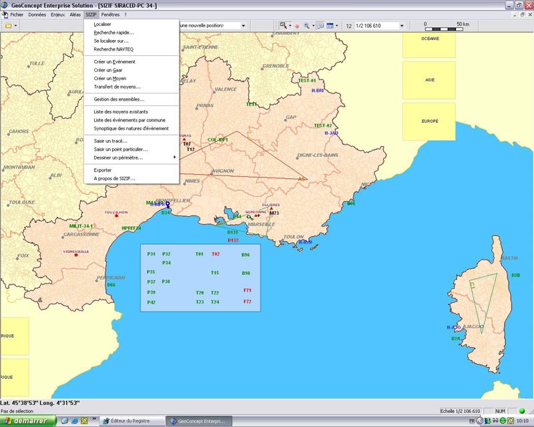
Task: Choose Localiser from the SIZIF menu
Action: (131, 24)
